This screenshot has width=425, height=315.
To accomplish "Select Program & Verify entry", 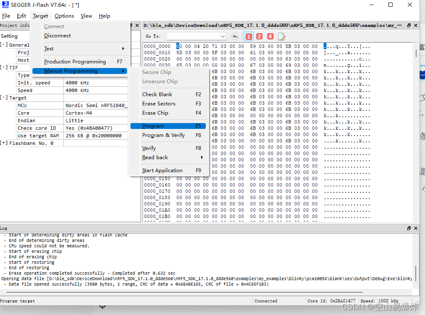I will (168, 135).
